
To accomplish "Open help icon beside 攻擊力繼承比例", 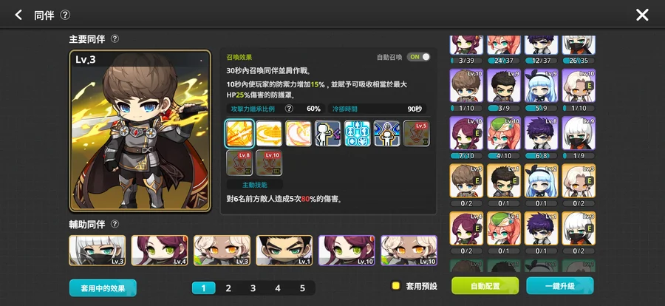I will [289, 109].
